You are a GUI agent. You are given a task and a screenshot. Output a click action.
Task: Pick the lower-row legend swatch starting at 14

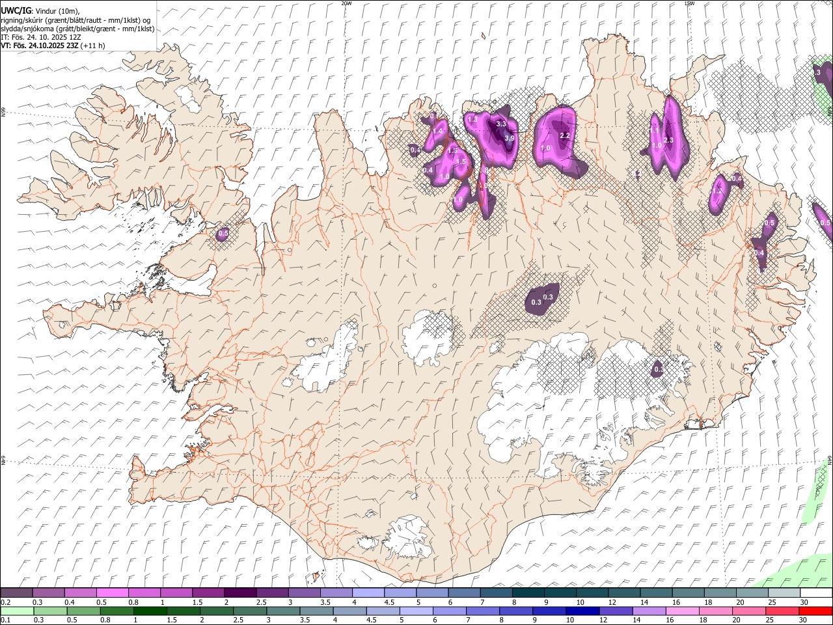tap(649, 611)
